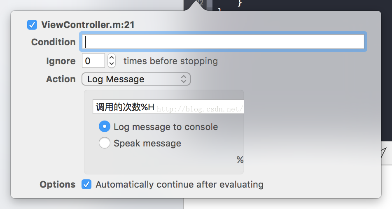Image resolution: width=392 pixels, height=209 pixels.
Task: Click the Speak message label text
Action: tap(147, 143)
